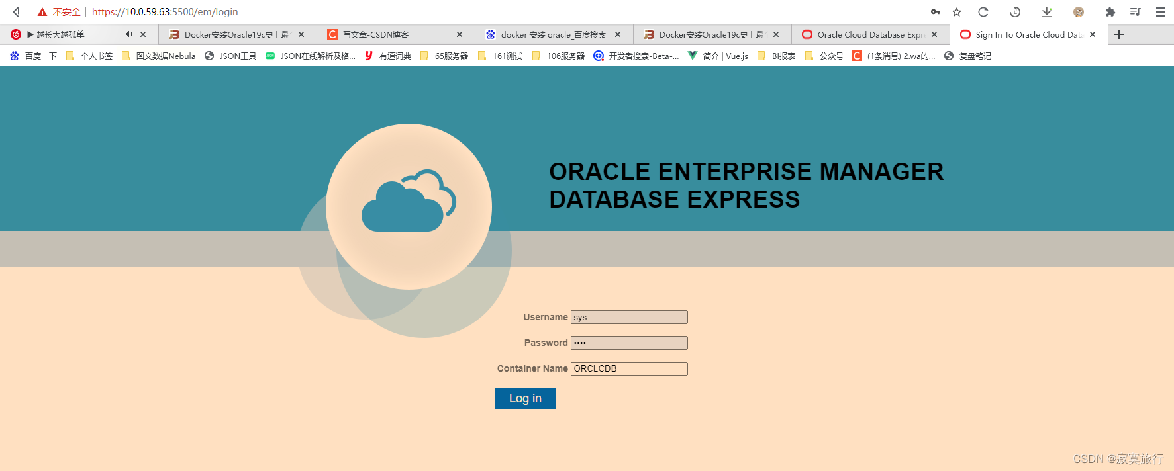Open the 个人书签 bookmark folder
The image size is (1174, 471).
(89, 56)
